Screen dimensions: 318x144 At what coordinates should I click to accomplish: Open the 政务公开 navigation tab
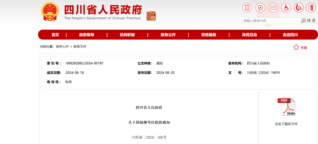(168, 35)
